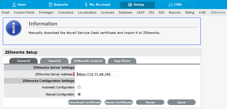
Task: Click the ZENworks Server Settings label
Action: click(54, 67)
